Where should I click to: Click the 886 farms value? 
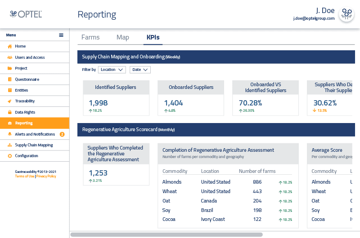click(257, 182)
